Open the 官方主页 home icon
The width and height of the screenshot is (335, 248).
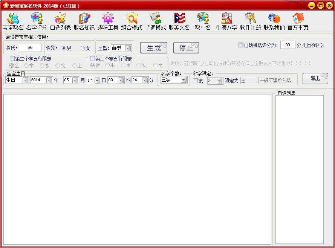point(298,21)
